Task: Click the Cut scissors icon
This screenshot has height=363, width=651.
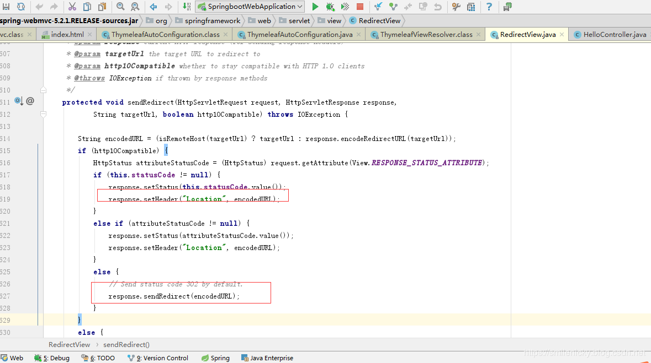Action: (x=72, y=7)
